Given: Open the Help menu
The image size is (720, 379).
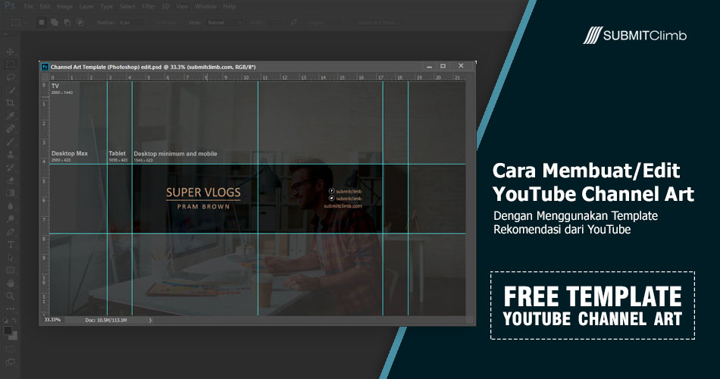Looking at the screenshot, I should click(229, 6).
